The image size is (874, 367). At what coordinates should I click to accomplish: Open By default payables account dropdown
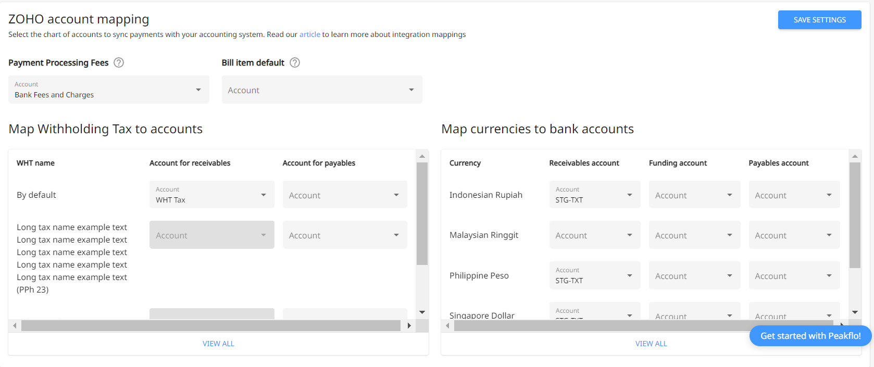[345, 195]
